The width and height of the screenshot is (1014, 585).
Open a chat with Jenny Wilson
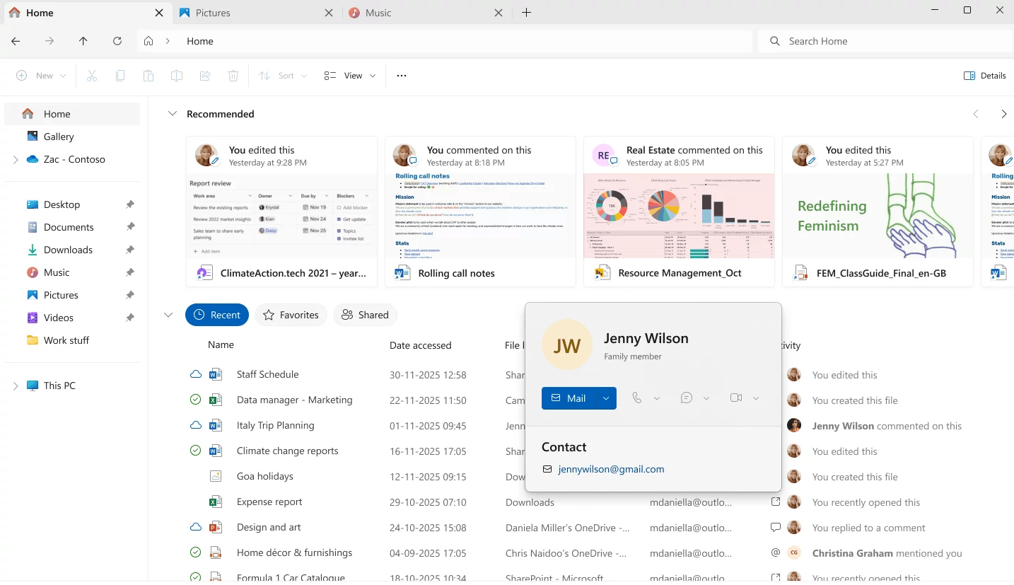click(685, 398)
